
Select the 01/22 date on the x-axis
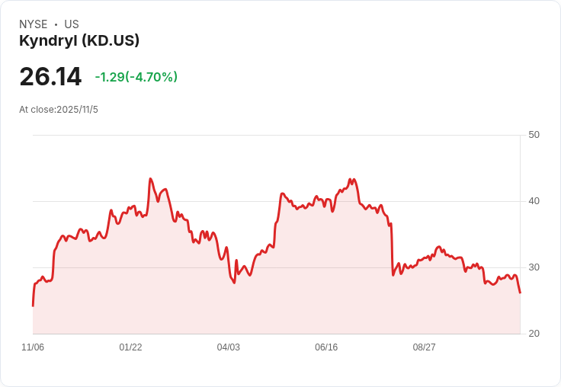pos(130,347)
